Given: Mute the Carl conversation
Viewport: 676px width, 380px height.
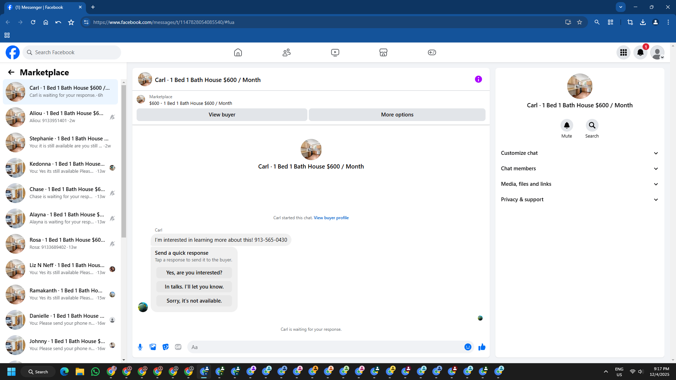Looking at the screenshot, I should tap(567, 126).
